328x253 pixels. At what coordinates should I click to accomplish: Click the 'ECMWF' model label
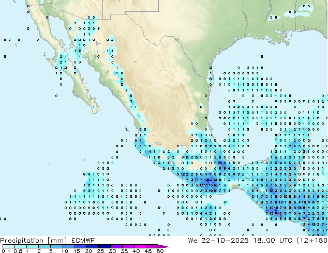click(83, 241)
